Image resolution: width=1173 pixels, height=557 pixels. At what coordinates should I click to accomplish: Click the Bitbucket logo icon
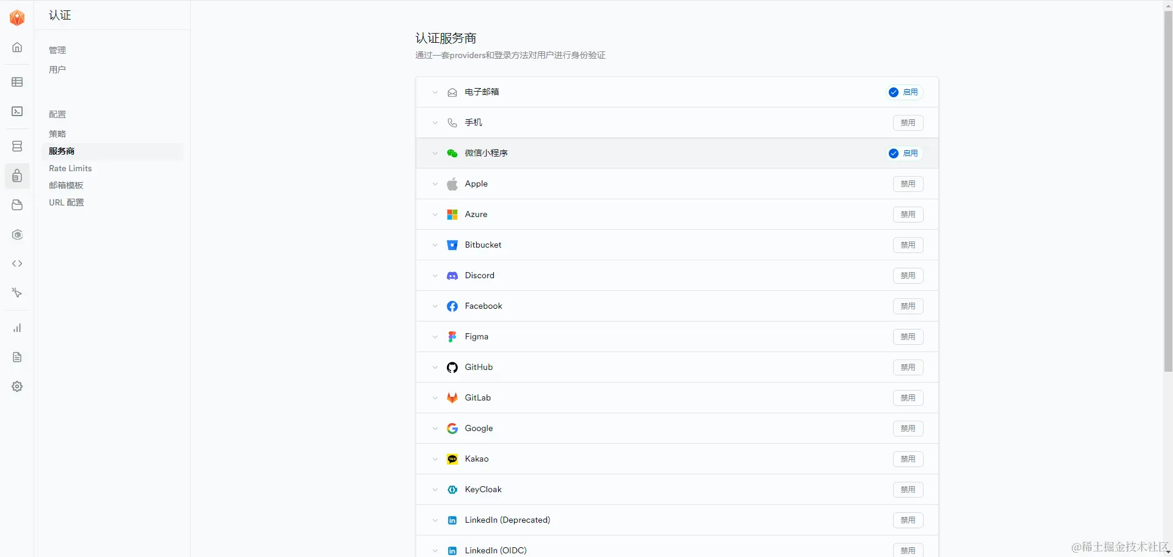452,245
